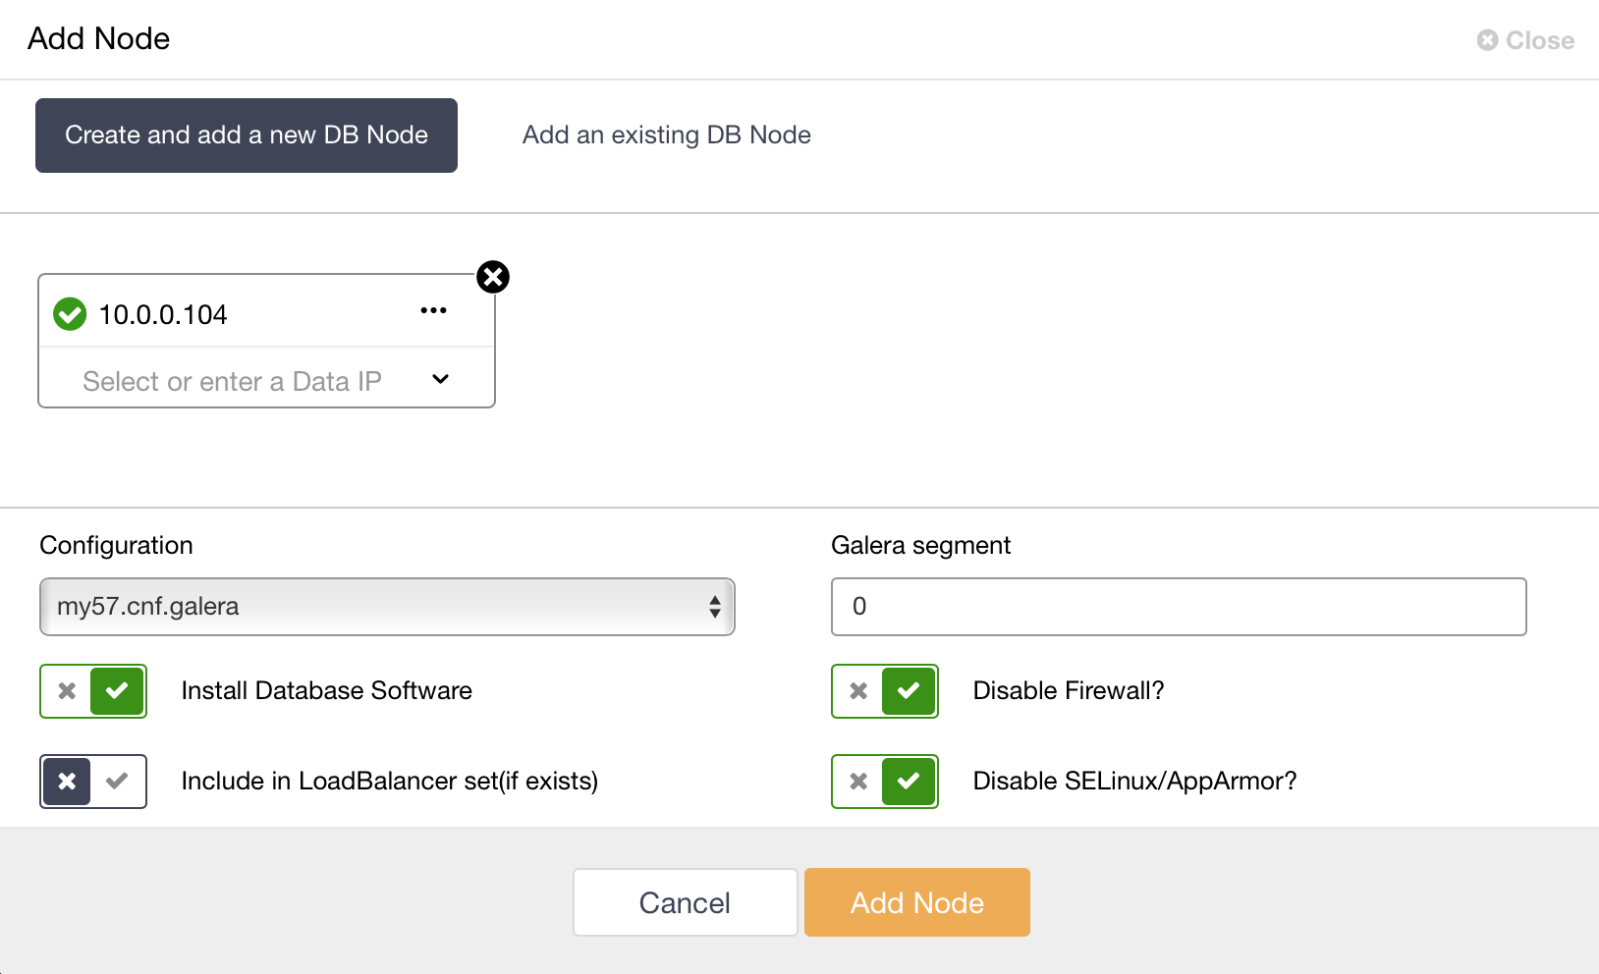This screenshot has width=1599, height=974.
Task: Open the Configuration my57.cnf.galera dropdown
Action: (387, 607)
